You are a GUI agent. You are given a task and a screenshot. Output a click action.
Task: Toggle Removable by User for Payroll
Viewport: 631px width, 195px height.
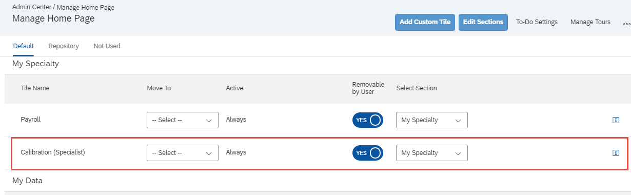[367, 120]
